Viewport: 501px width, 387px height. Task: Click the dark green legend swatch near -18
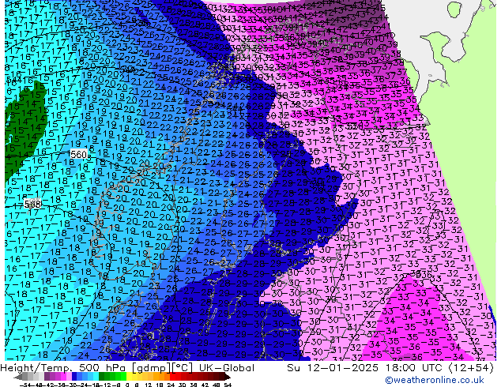point(101,378)
